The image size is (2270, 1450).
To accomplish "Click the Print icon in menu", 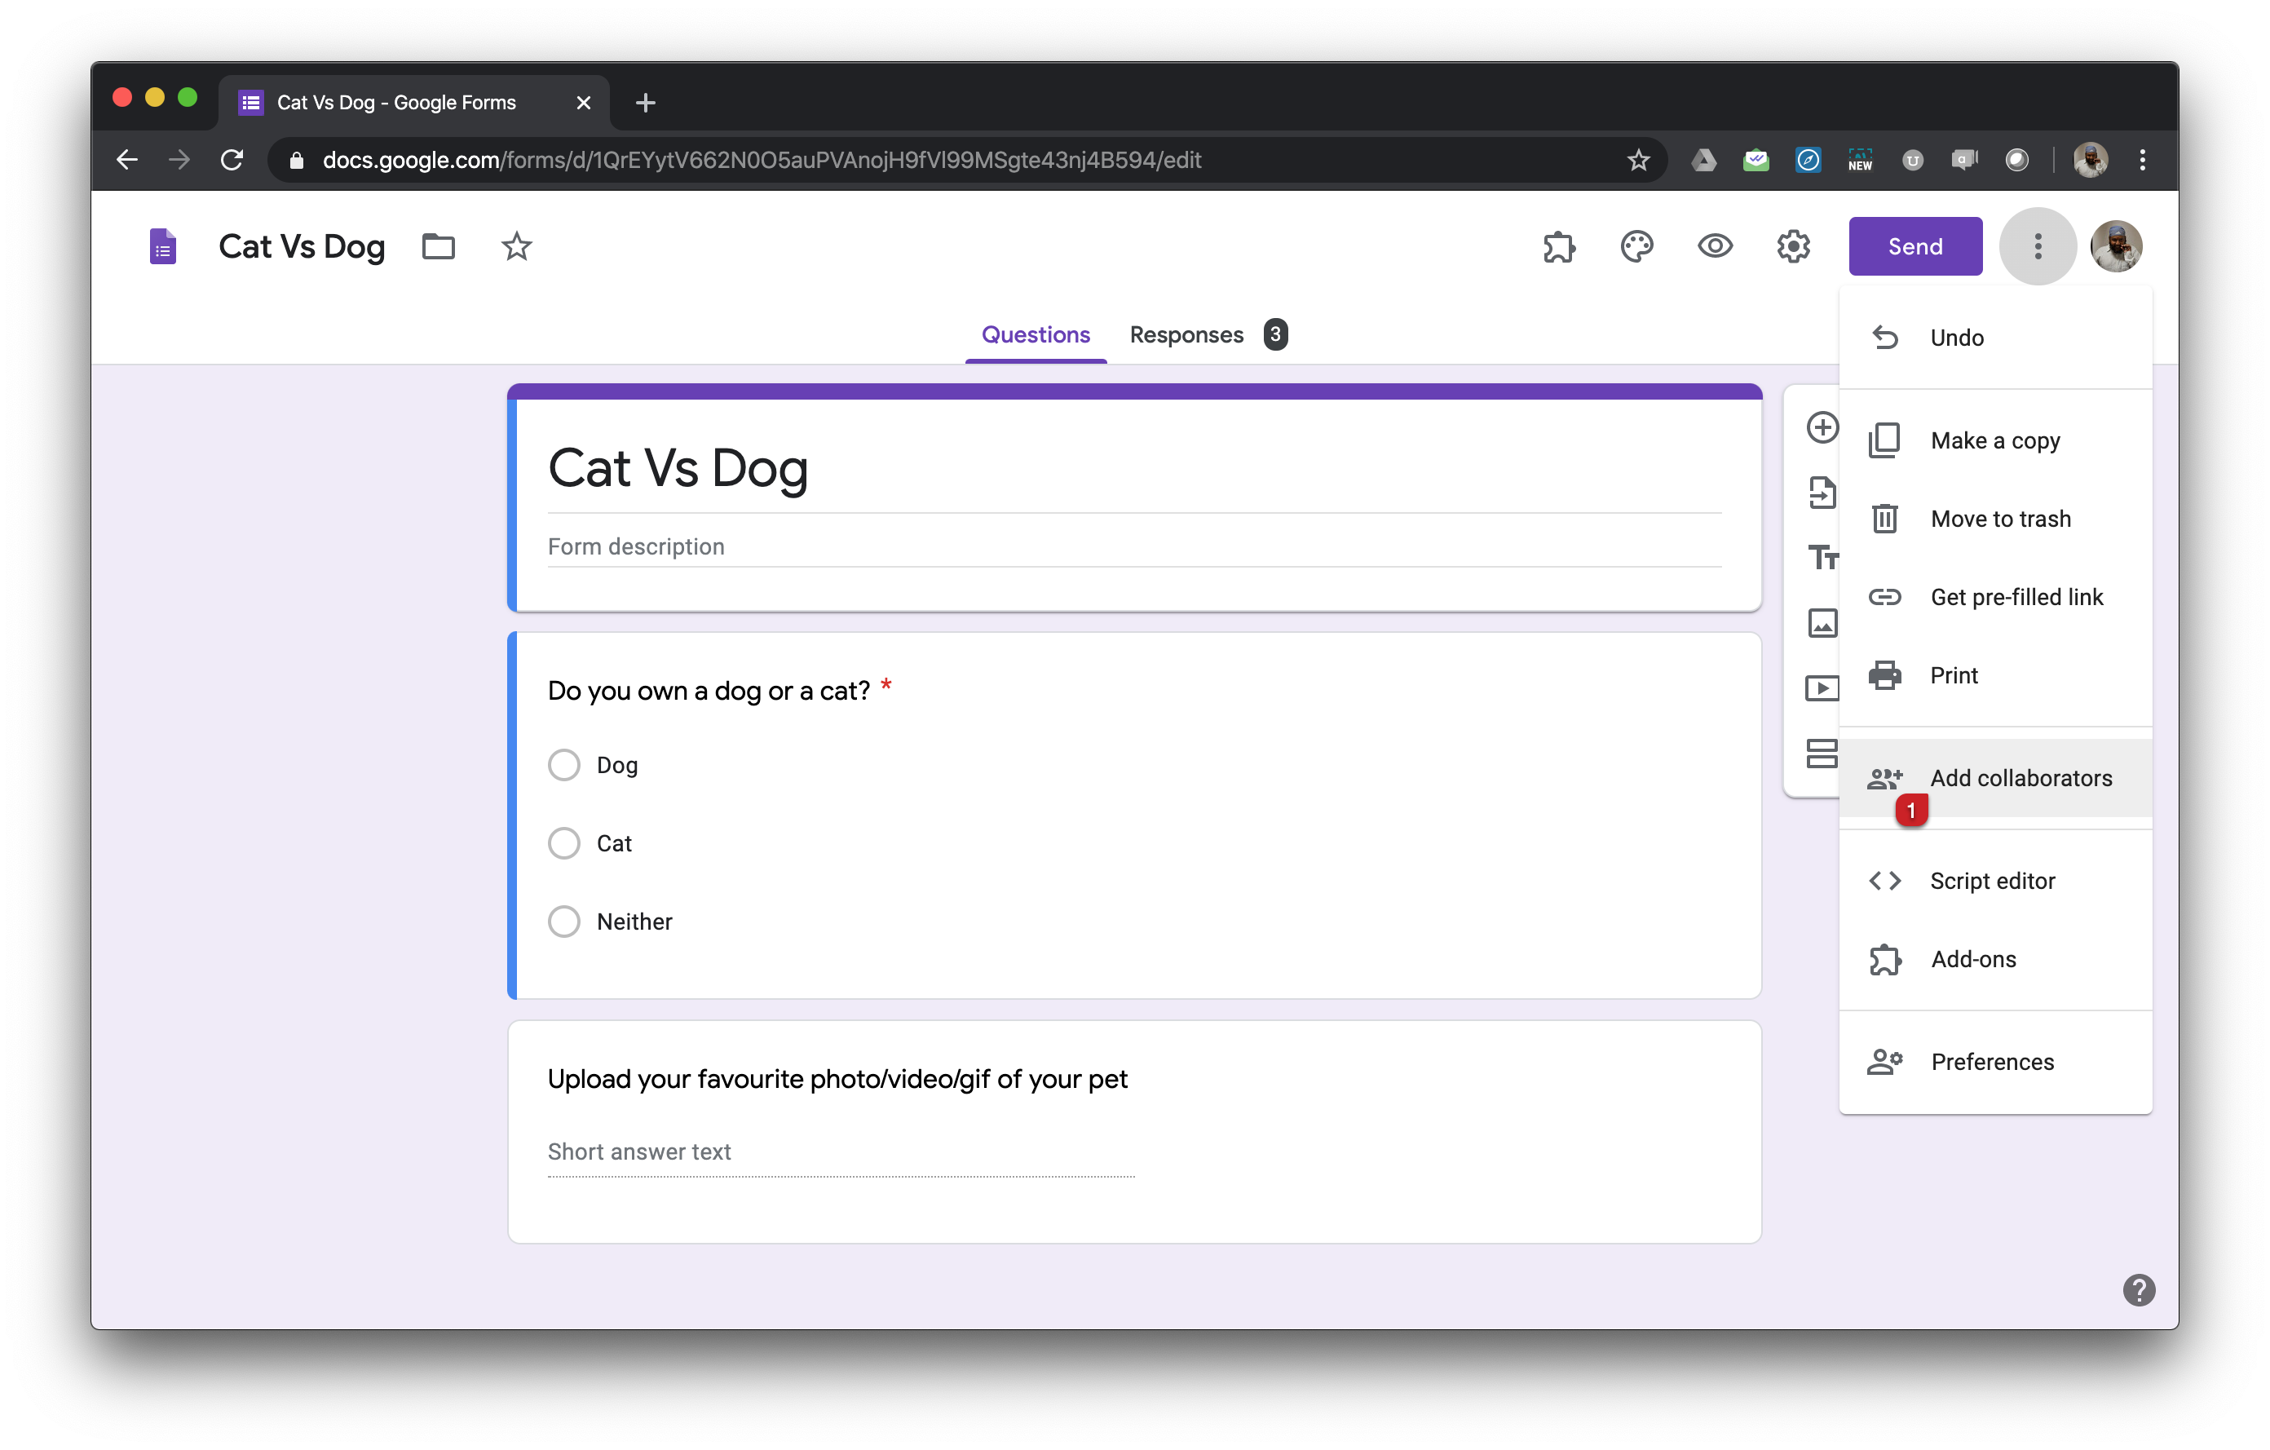I will 1884,675.
